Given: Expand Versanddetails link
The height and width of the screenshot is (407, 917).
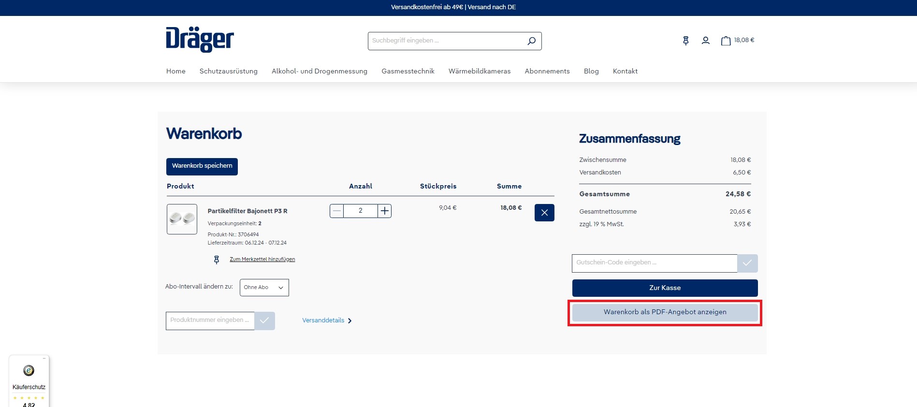Looking at the screenshot, I should 327,320.
